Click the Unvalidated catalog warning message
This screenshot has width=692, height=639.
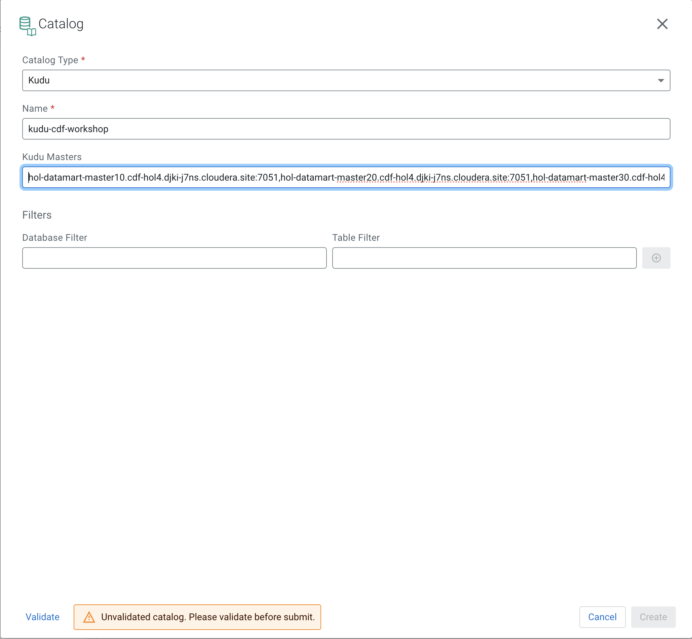pos(208,617)
